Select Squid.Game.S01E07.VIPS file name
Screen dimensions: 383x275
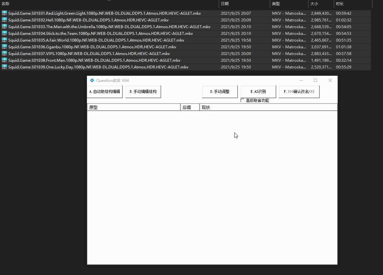pyautogui.click(x=89, y=53)
